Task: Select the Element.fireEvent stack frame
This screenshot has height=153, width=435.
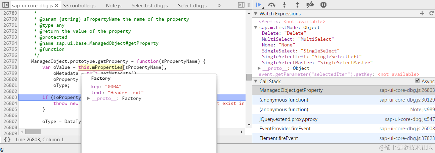Action: coord(344,138)
